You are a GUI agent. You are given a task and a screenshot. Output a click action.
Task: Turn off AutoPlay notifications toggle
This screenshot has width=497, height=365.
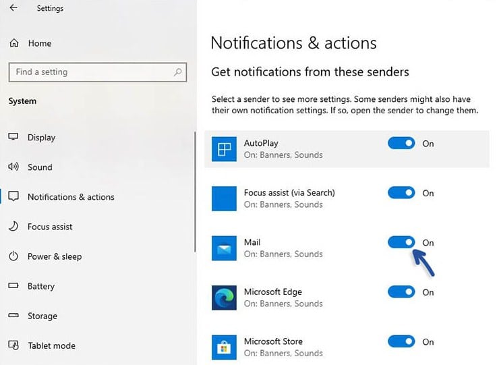(401, 143)
